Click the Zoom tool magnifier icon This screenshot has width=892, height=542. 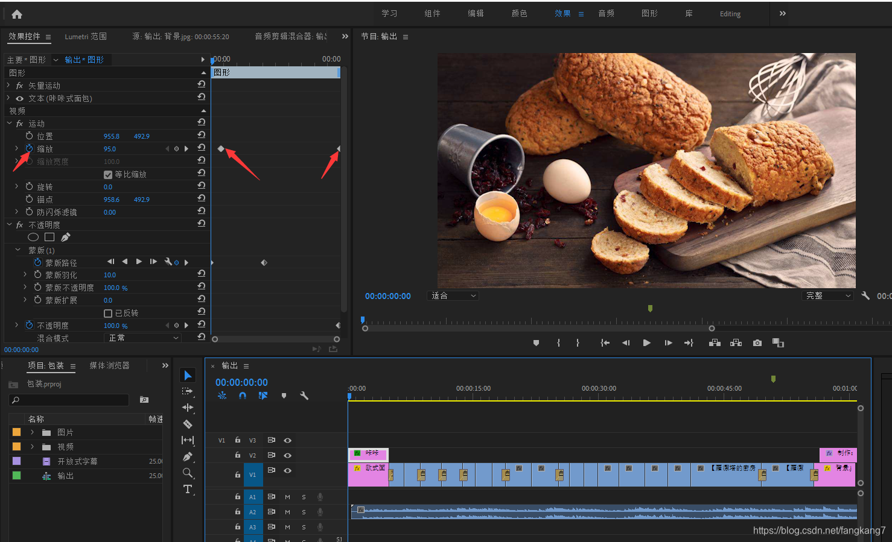point(188,473)
